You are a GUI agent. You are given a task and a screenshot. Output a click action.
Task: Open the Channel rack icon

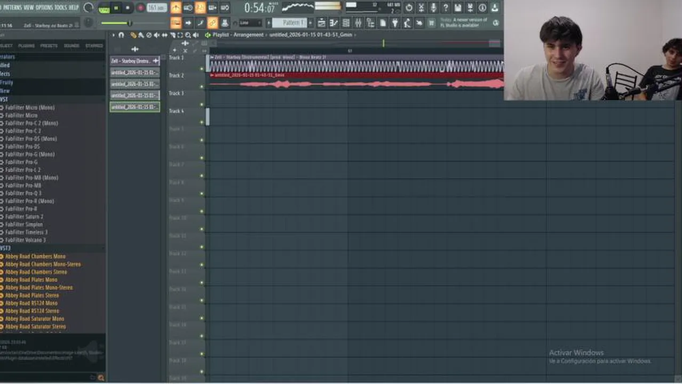[346, 23]
